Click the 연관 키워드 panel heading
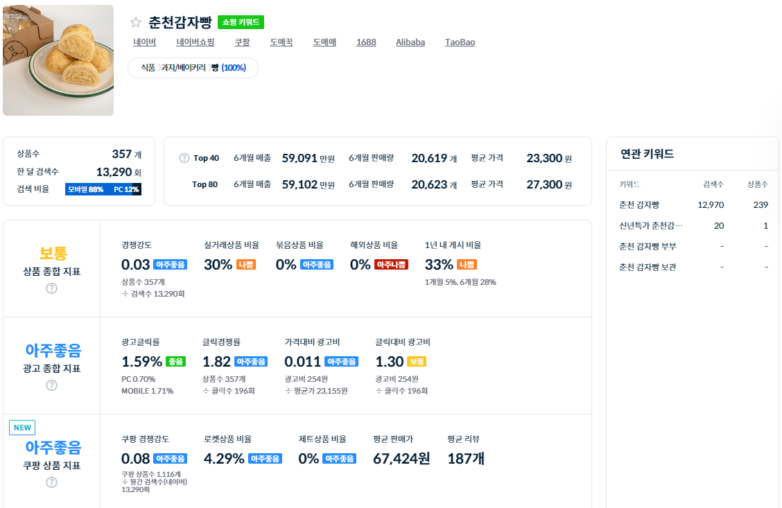The height and width of the screenshot is (508, 782). 647,154
